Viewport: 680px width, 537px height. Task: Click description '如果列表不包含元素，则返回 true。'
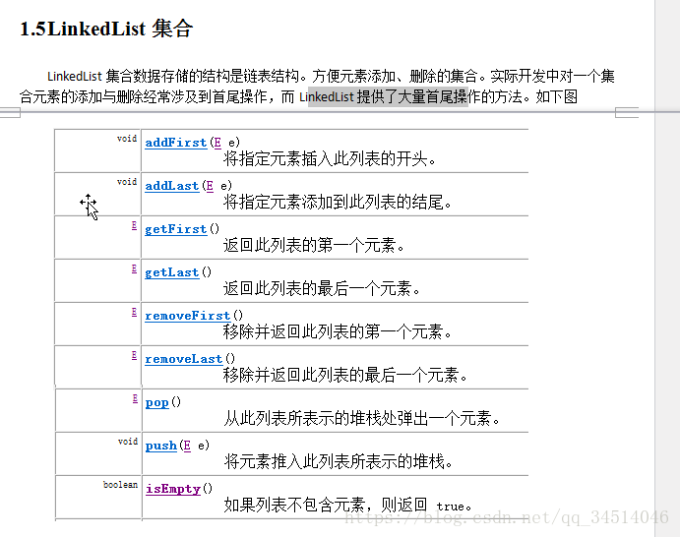(347, 505)
